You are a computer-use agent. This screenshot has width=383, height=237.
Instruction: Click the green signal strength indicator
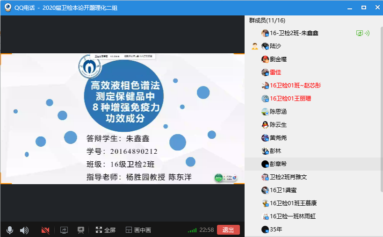pyautogui.click(x=192, y=230)
